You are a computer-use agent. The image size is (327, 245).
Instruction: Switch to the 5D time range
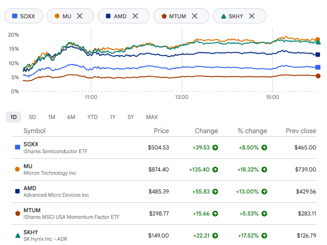pyautogui.click(x=32, y=117)
